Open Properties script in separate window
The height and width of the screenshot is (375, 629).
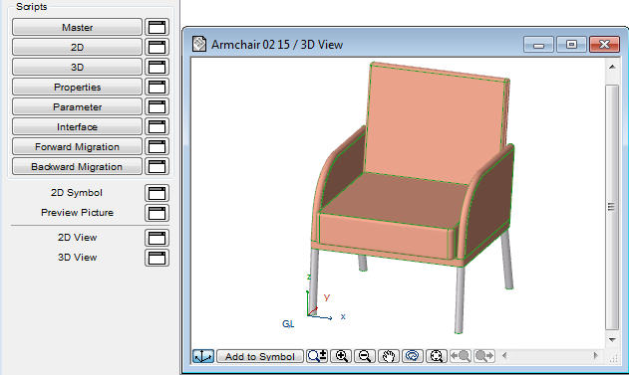(x=157, y=87)
